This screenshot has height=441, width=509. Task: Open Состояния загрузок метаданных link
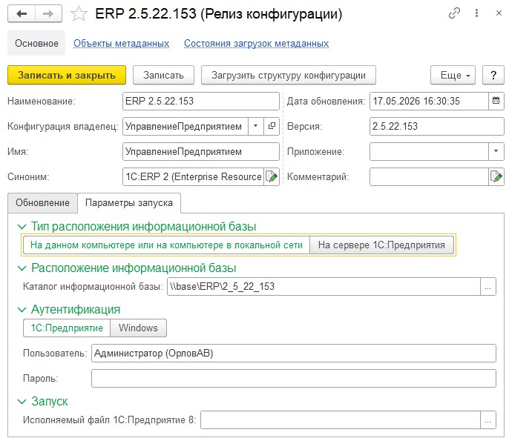pyautogui.click(x=257, y=43)
